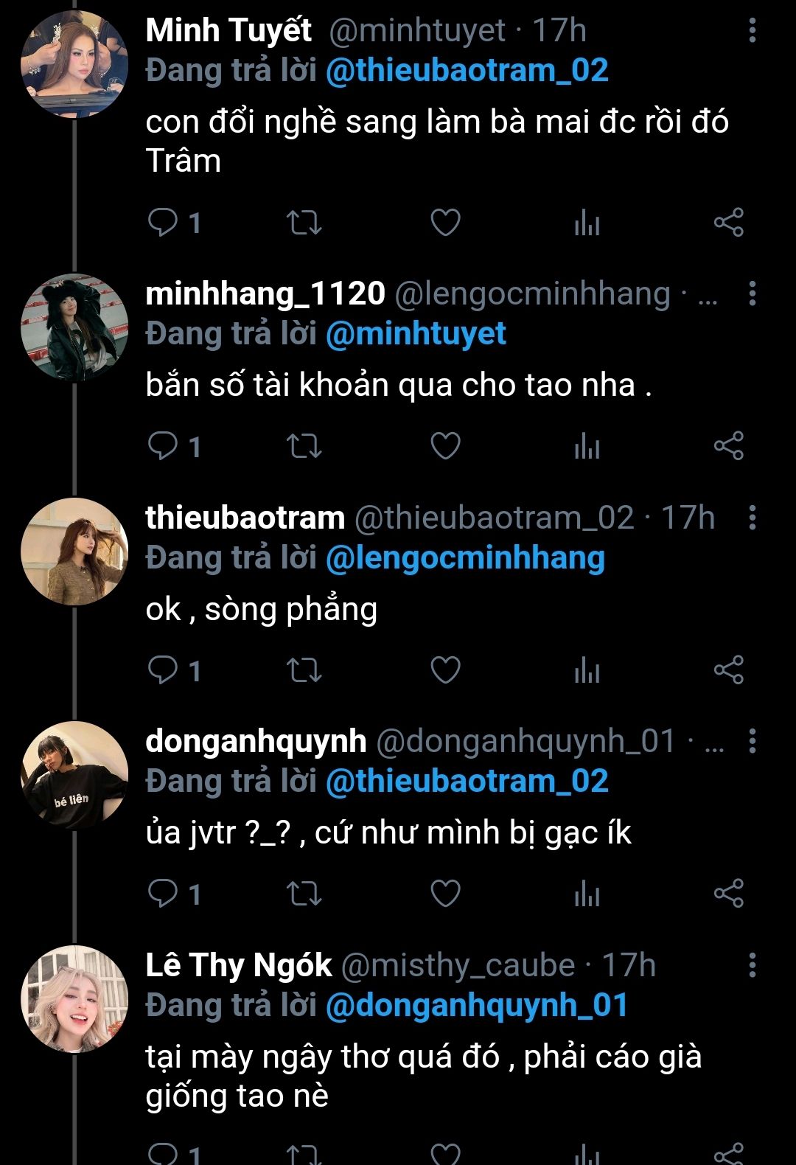Image resolution: width=796 pixels, height=1165 pixels.
Task: Like thieubaotram's "ok, sòng phẳng" tweet
Action: coord(445,670)
